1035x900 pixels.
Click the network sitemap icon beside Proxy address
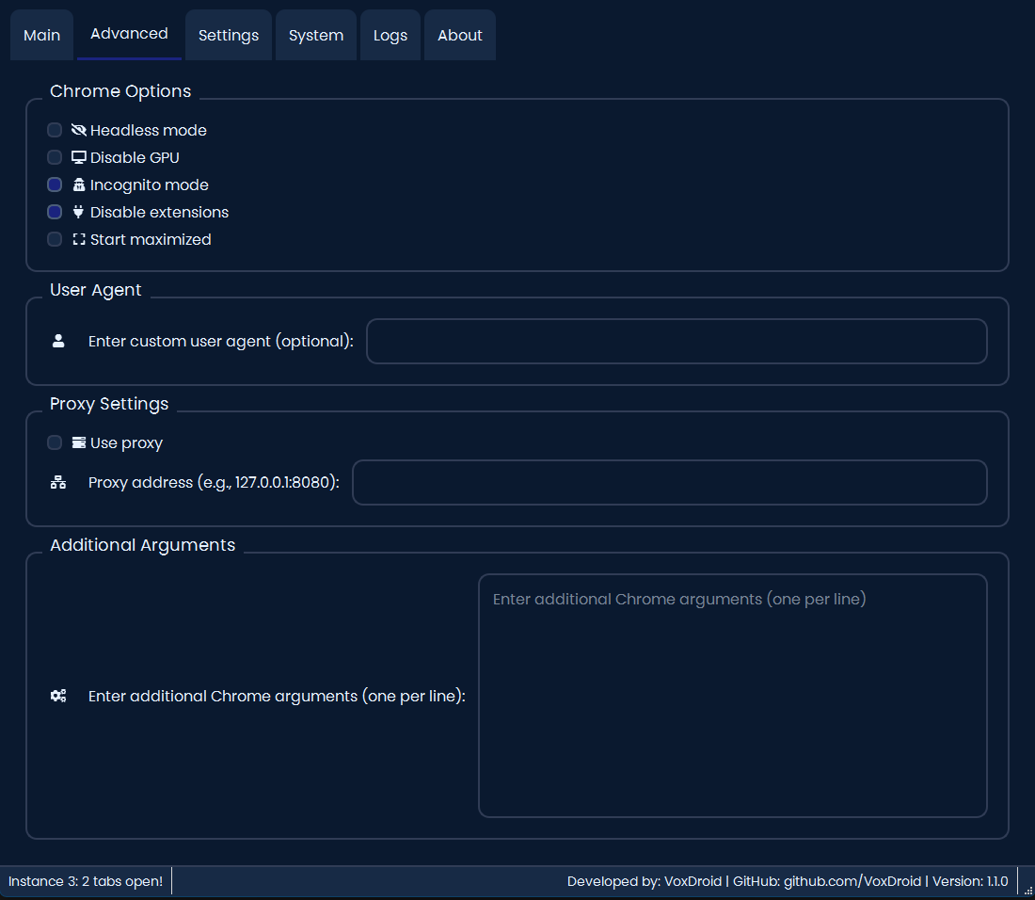[58, 482]
